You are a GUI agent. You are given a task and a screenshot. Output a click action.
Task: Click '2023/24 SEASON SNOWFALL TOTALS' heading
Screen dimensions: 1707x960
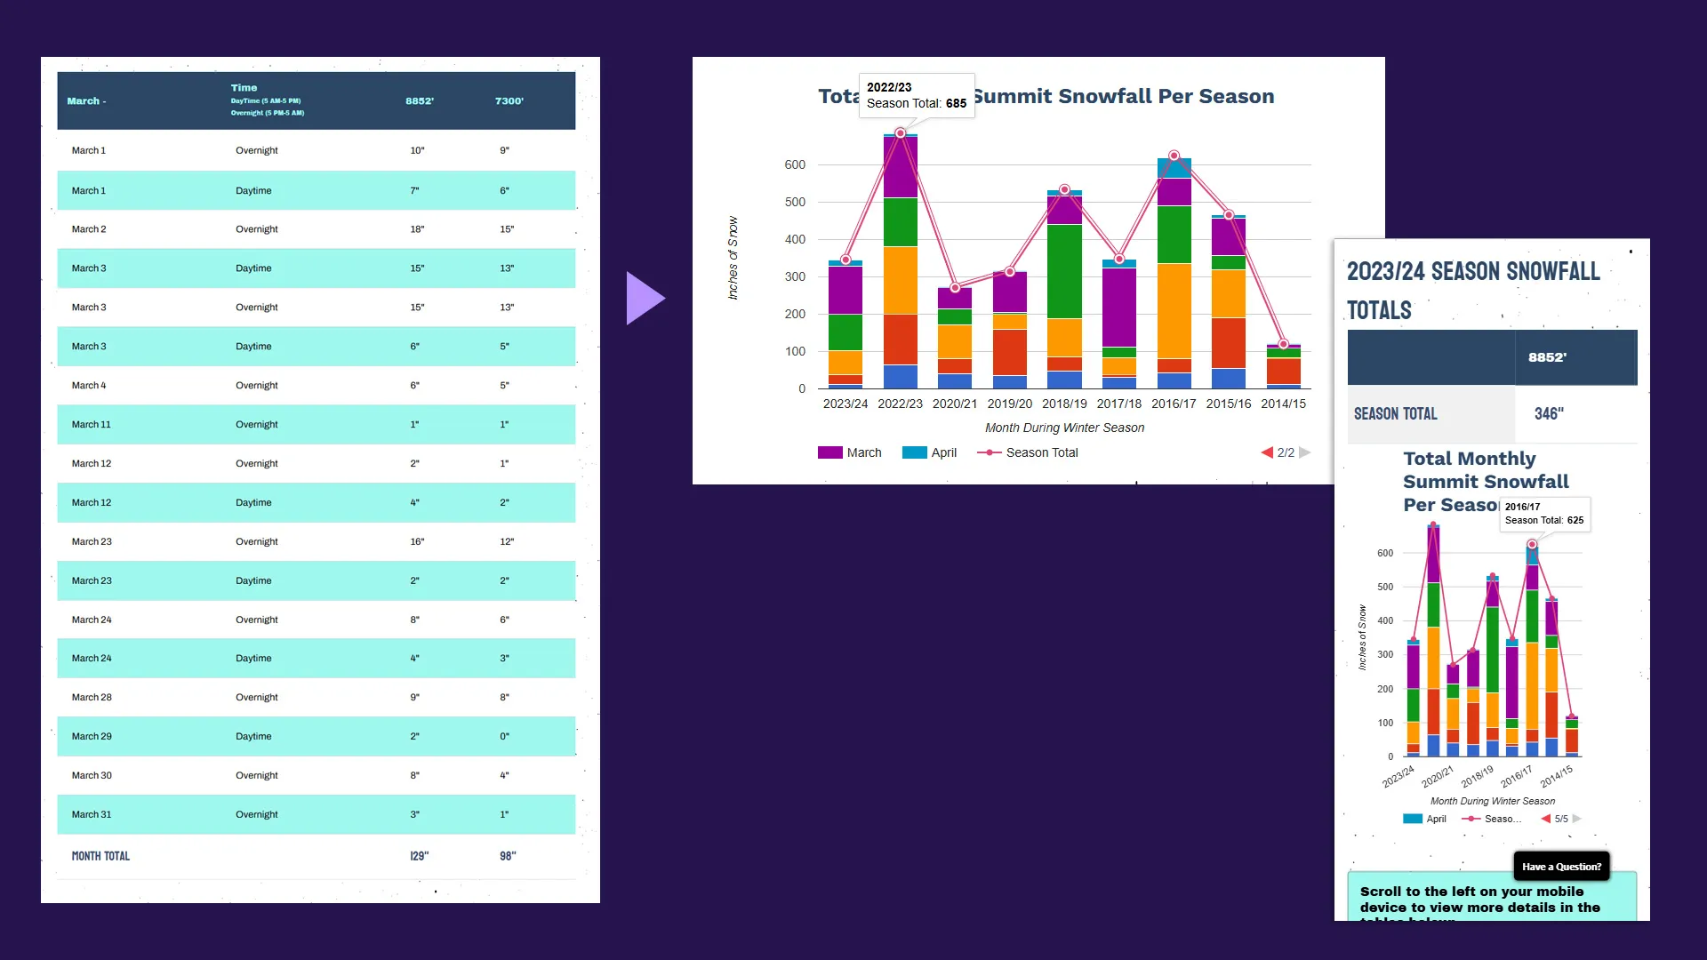coord(1473,291)
